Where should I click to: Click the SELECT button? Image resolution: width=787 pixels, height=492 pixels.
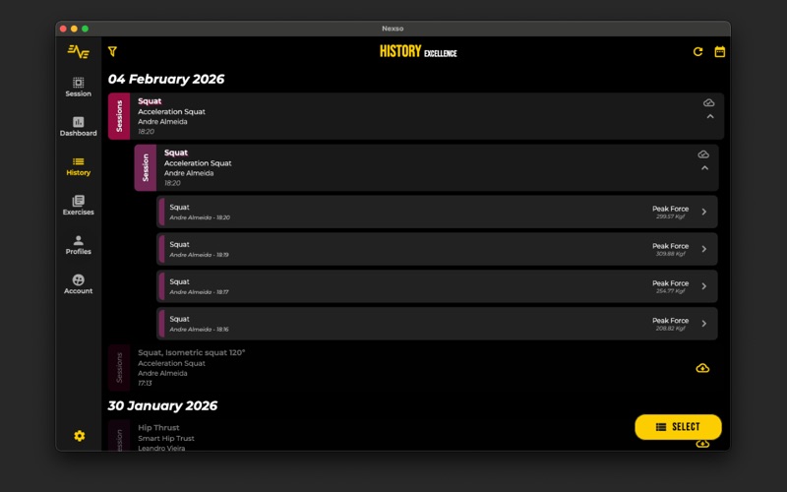pyautogui.click(x=678, y=427)
